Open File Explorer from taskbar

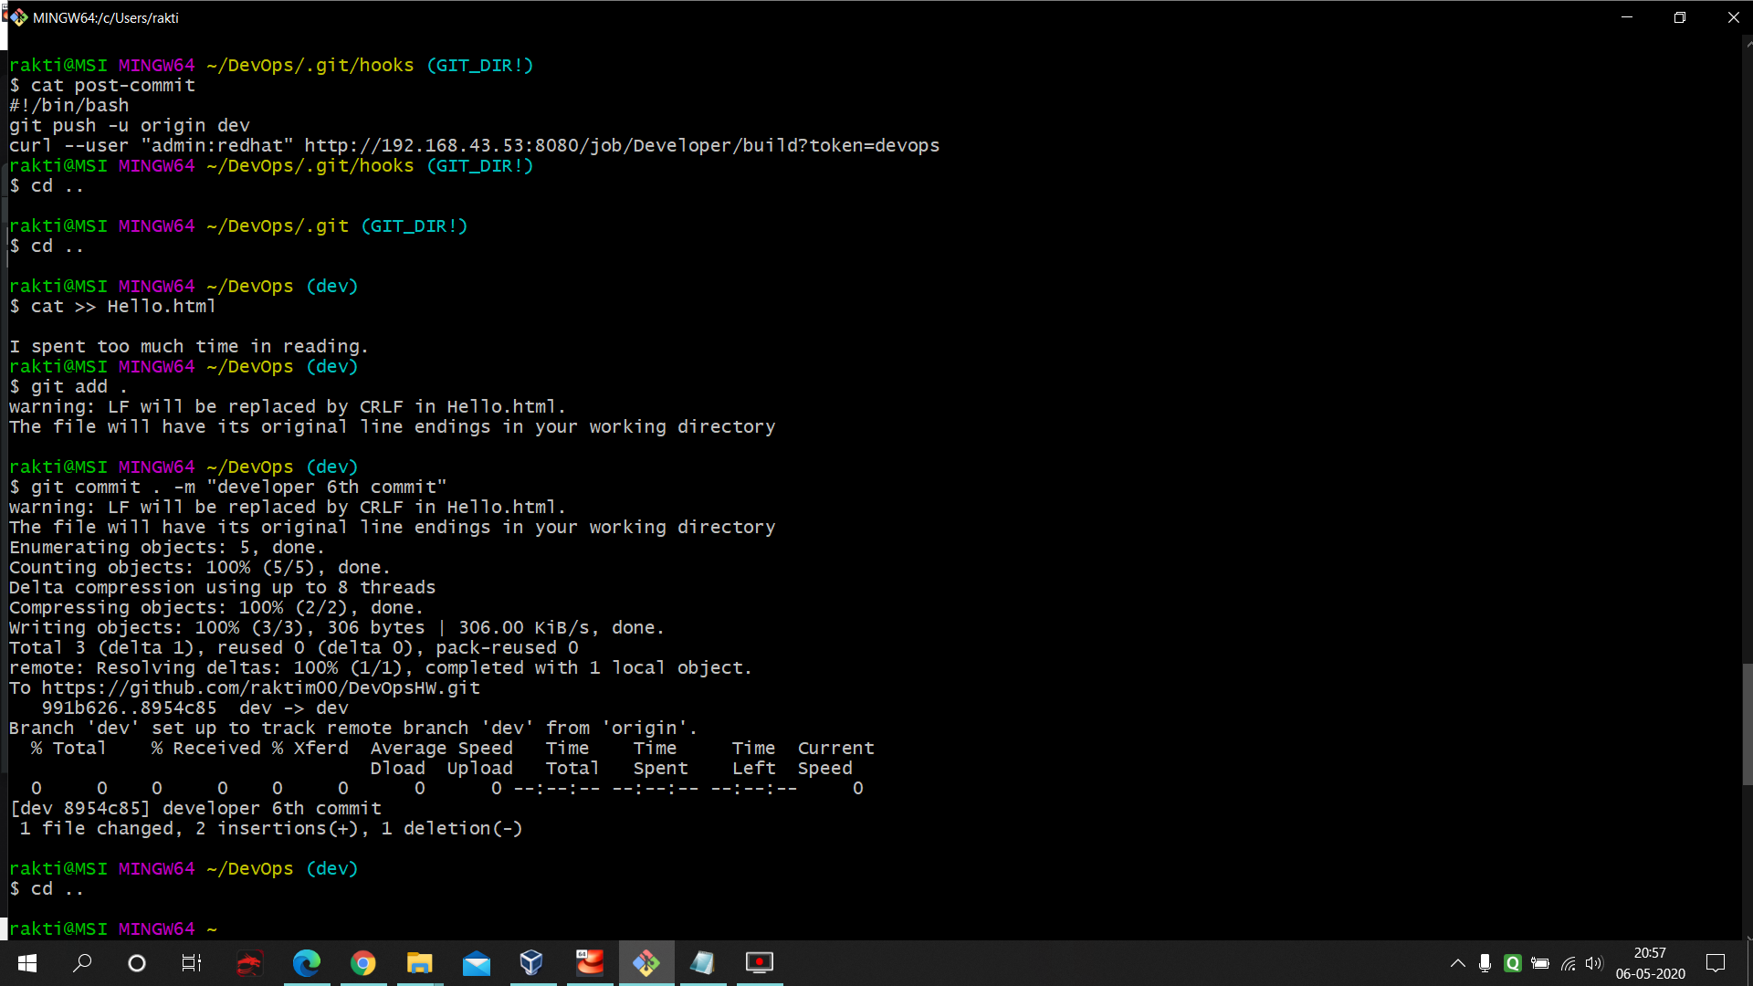click(420, 963)
